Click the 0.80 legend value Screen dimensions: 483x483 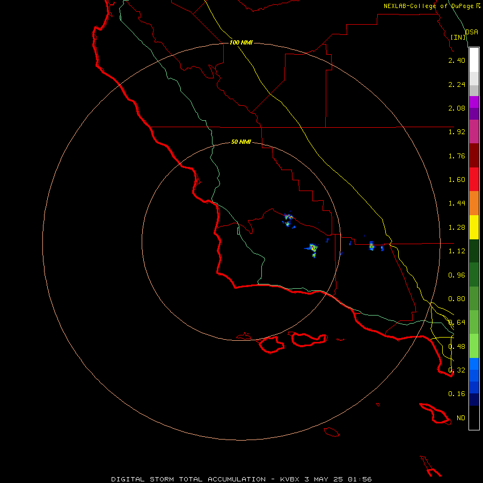[x=457, y=299]
